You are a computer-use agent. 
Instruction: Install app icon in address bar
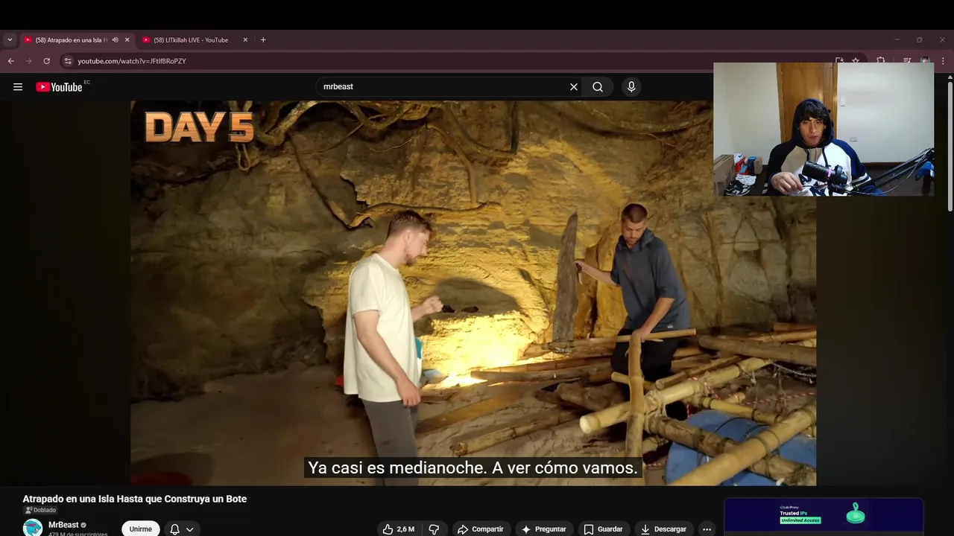[x=839, y=61]
